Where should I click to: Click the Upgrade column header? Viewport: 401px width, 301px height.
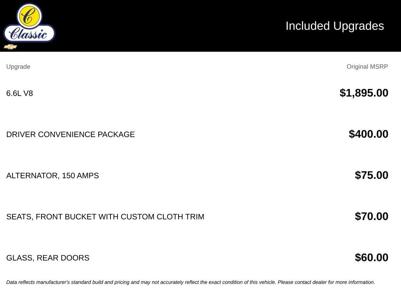point(18,67)
